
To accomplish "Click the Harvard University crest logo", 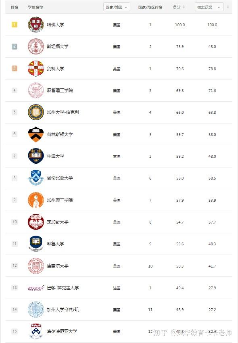I will (36, 25).
